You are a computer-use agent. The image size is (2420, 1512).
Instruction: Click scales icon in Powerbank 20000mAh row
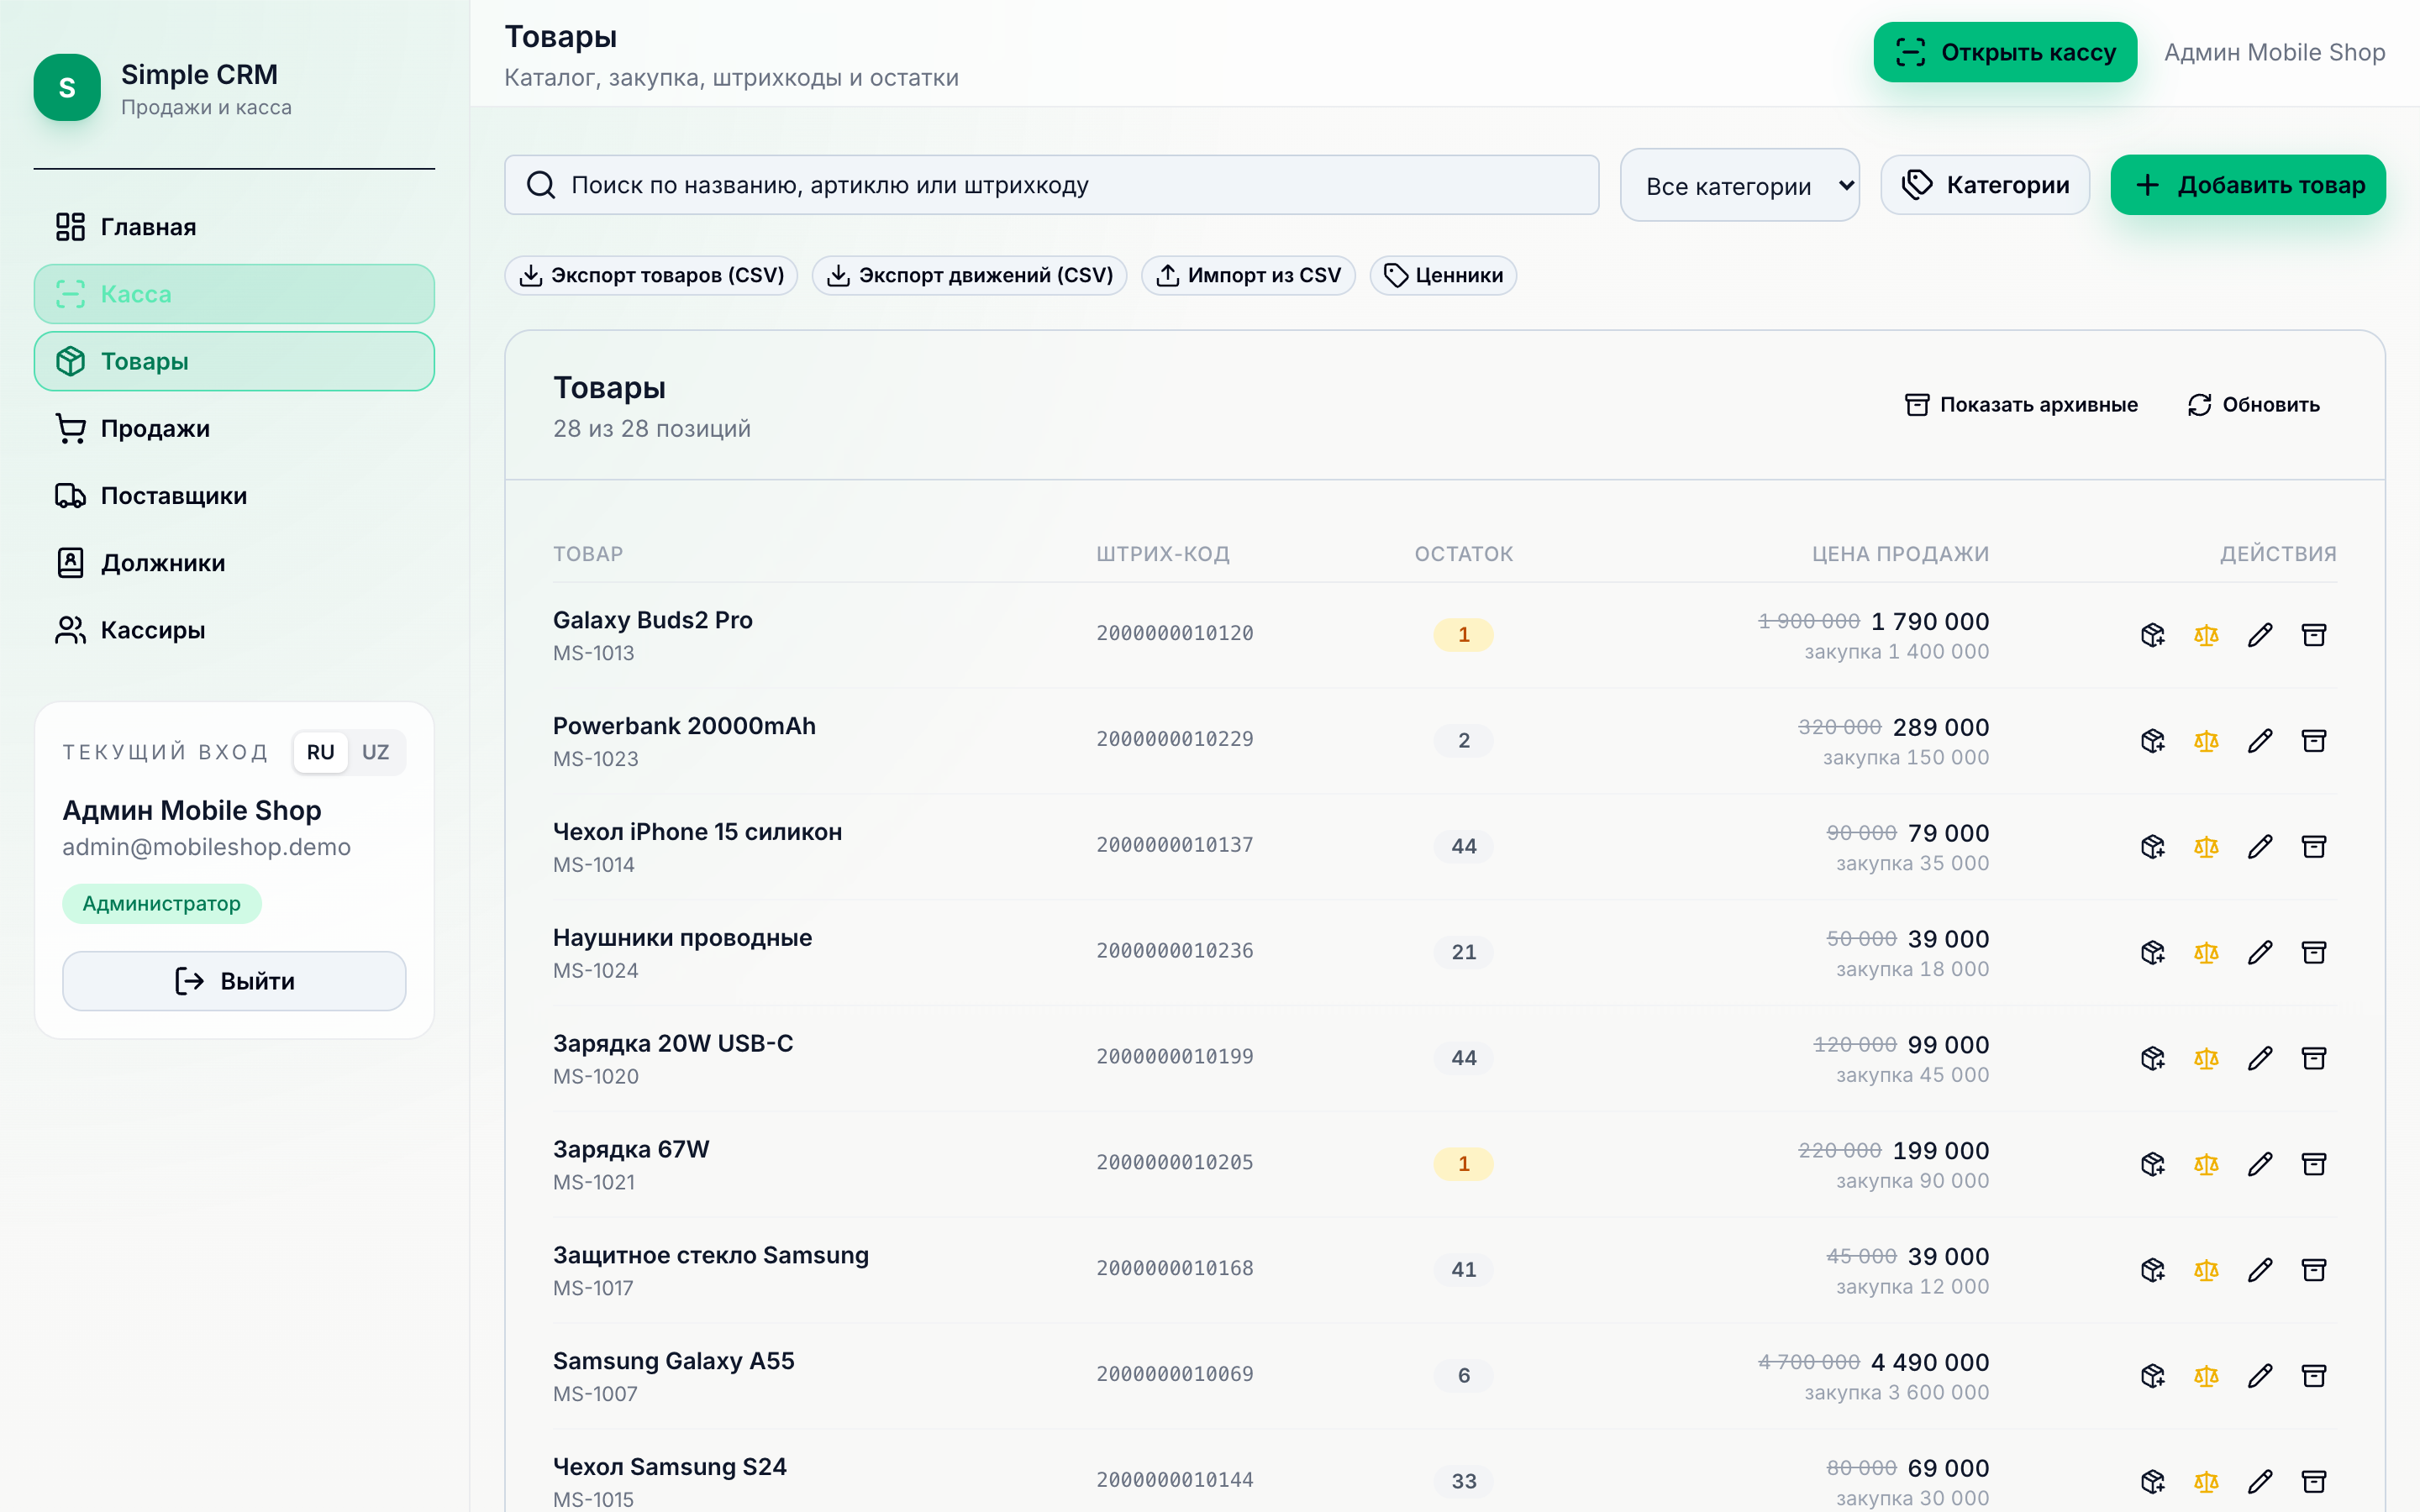coord(2206,741)
